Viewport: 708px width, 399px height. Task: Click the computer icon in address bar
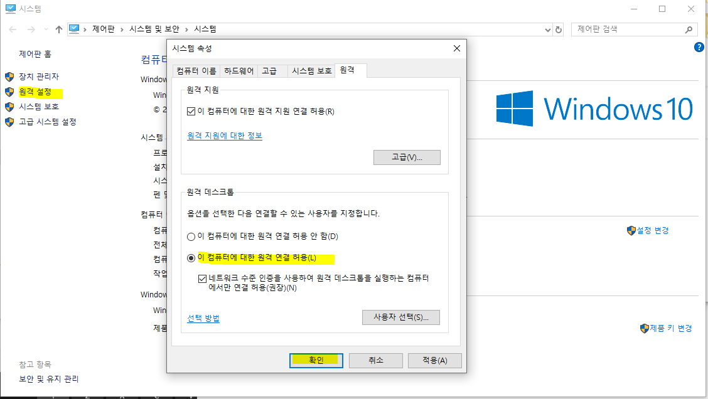click(x=74, y=29)
